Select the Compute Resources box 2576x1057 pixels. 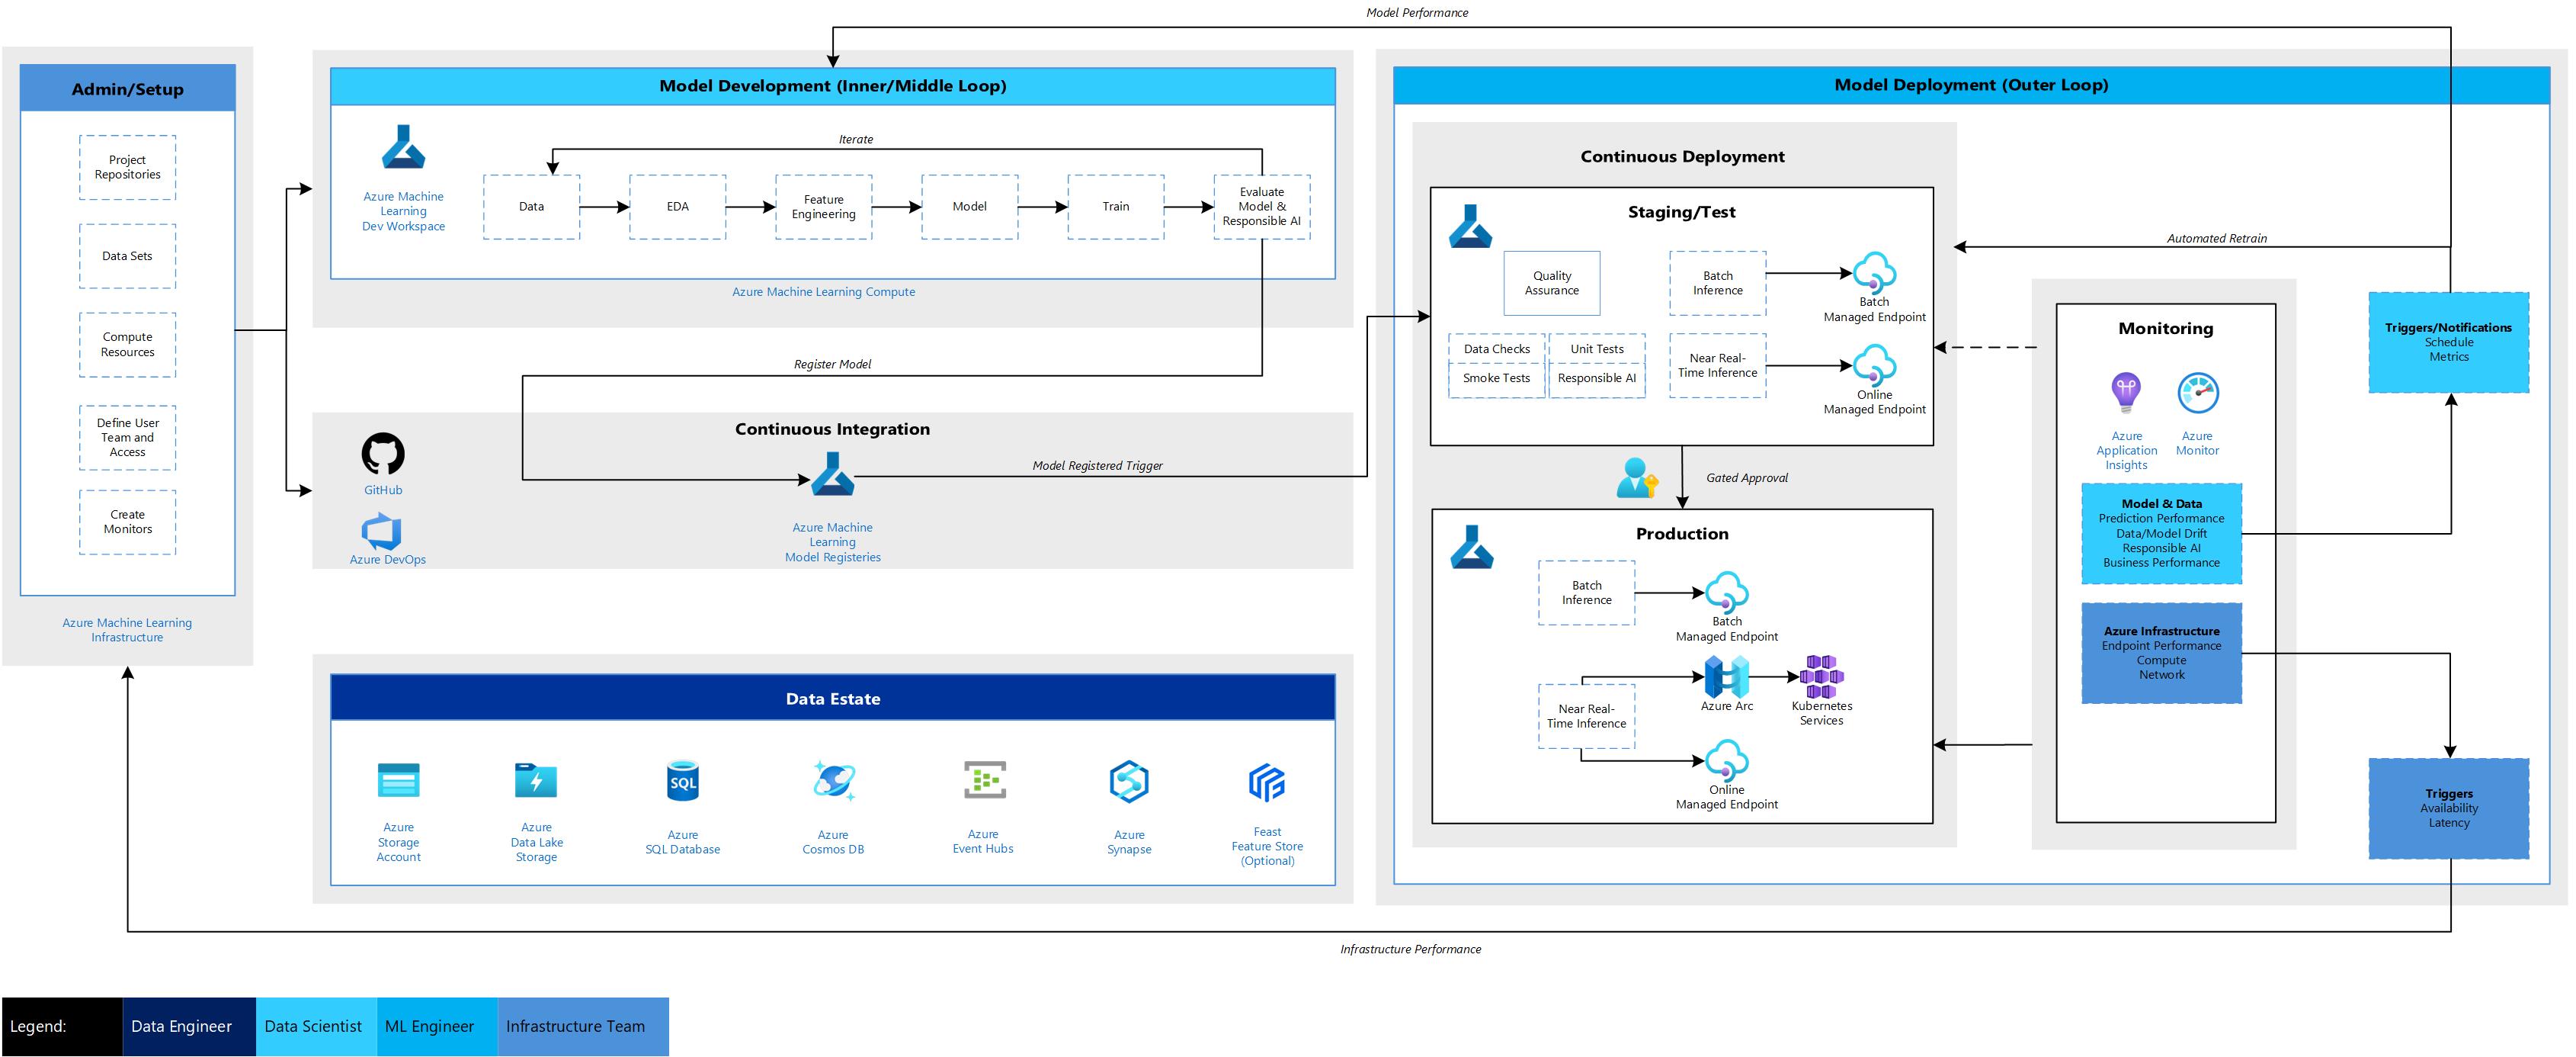click(x=127, y=345)
